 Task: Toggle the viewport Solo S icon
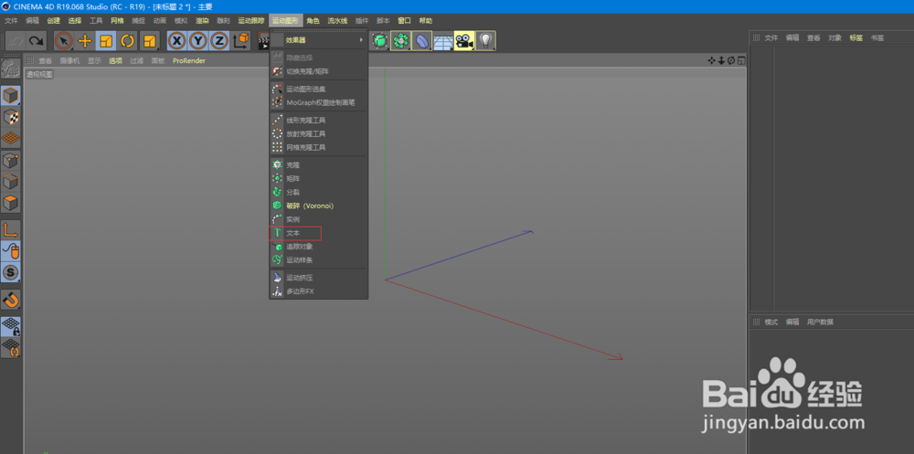(x=11, y=273)
